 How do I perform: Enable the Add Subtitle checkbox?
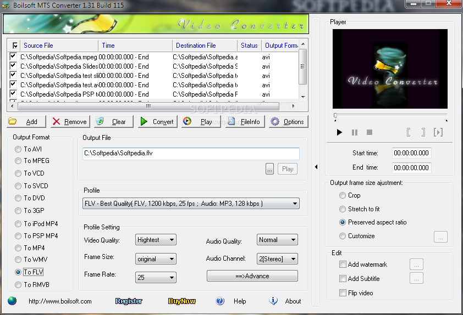pos(343,278)
